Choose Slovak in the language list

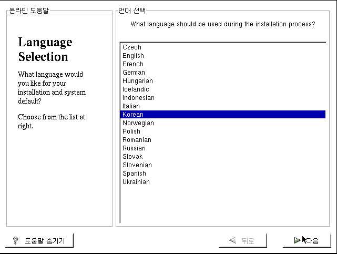pos(132,157)
